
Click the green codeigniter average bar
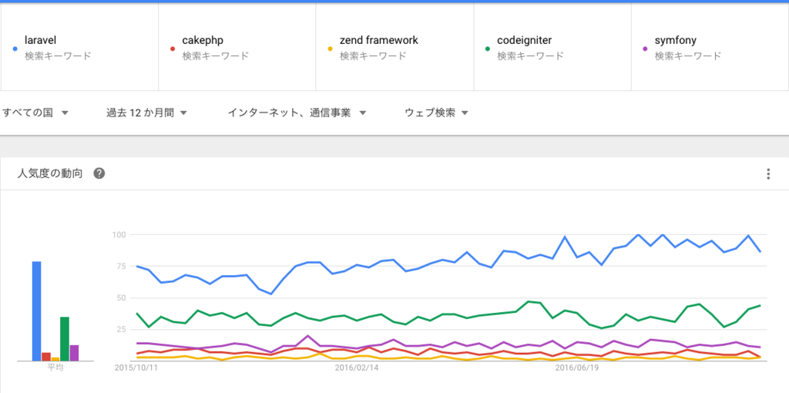pos(65,339)
